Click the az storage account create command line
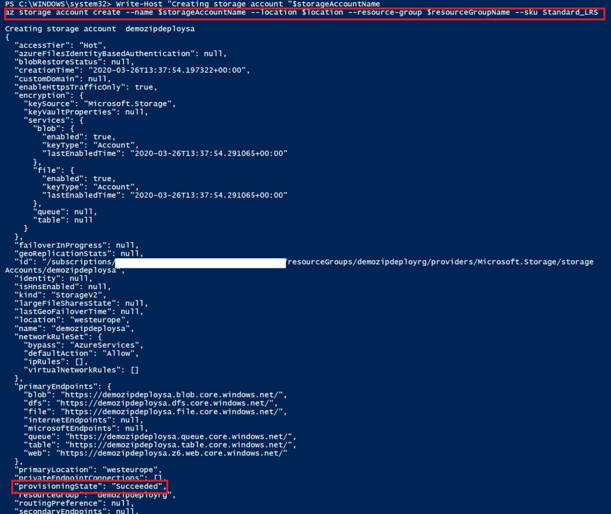 pos(304,13)
